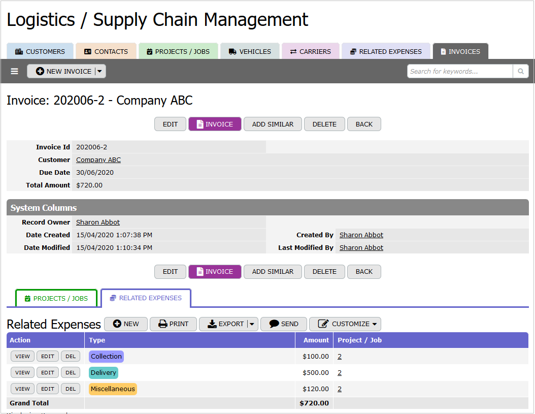The image size is (535, 414).
Task: Open the Customize dropdown menu
Action: coord(345,324)
